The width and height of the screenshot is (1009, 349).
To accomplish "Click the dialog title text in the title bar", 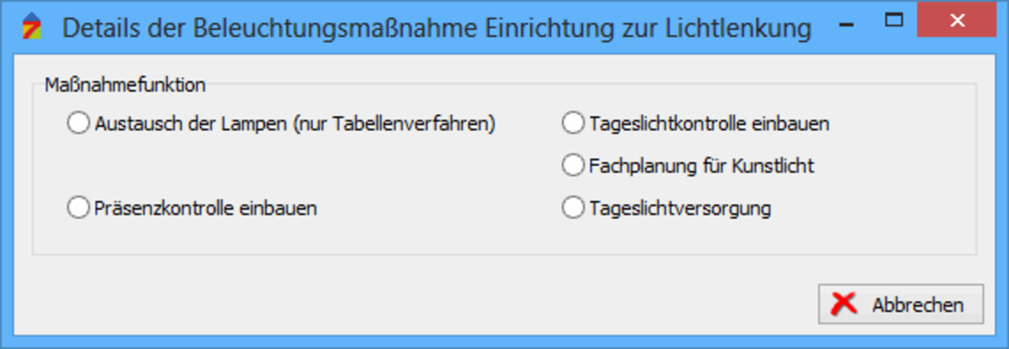I will [x=437, y=29].
